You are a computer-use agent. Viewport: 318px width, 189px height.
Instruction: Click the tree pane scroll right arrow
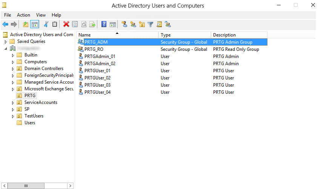point(70,186)
